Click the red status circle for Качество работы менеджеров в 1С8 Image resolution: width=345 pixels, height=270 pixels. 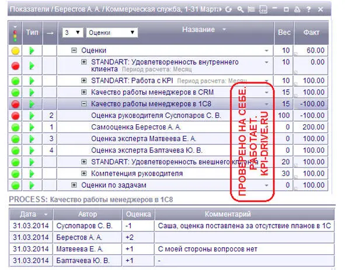click(15, 104)
